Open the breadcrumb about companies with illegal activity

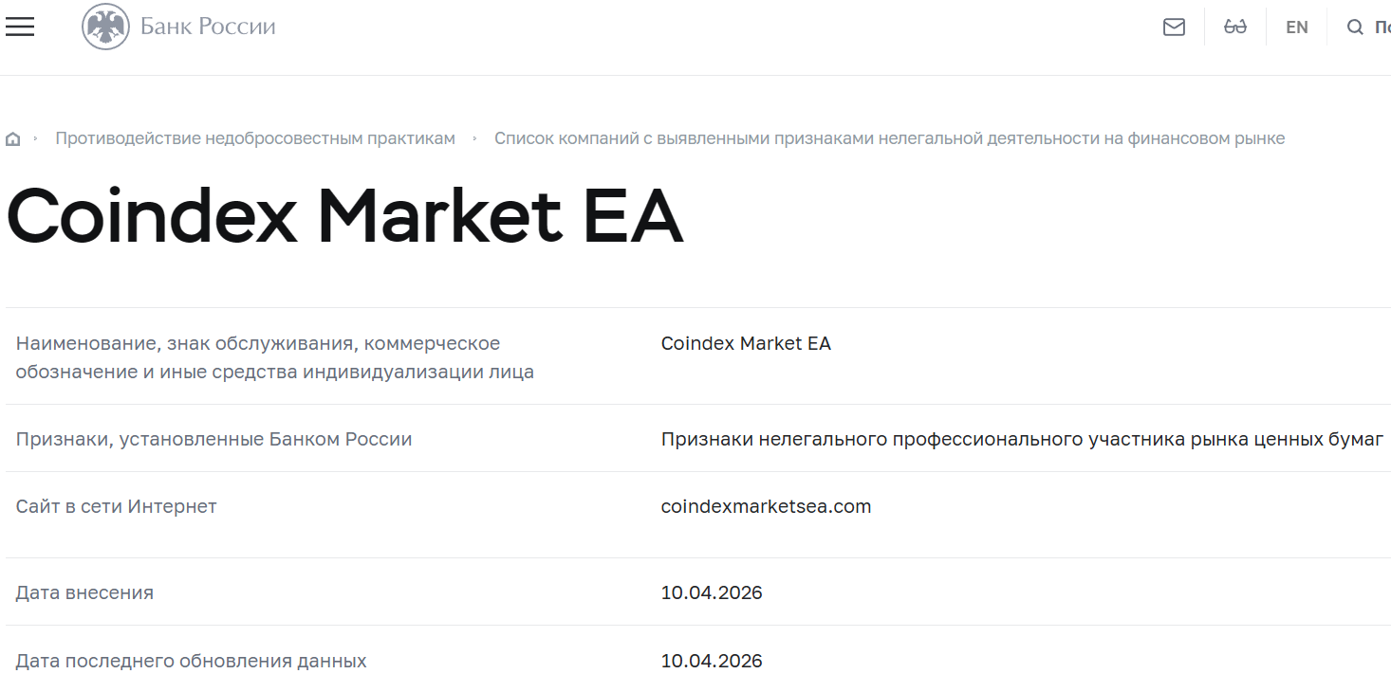coord(890,137)
